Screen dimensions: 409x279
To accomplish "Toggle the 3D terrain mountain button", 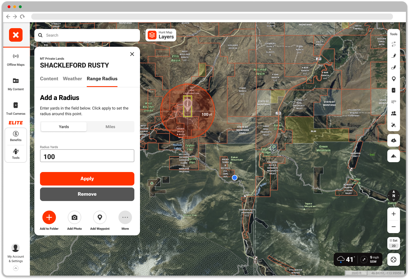I will tap(394, 156).
